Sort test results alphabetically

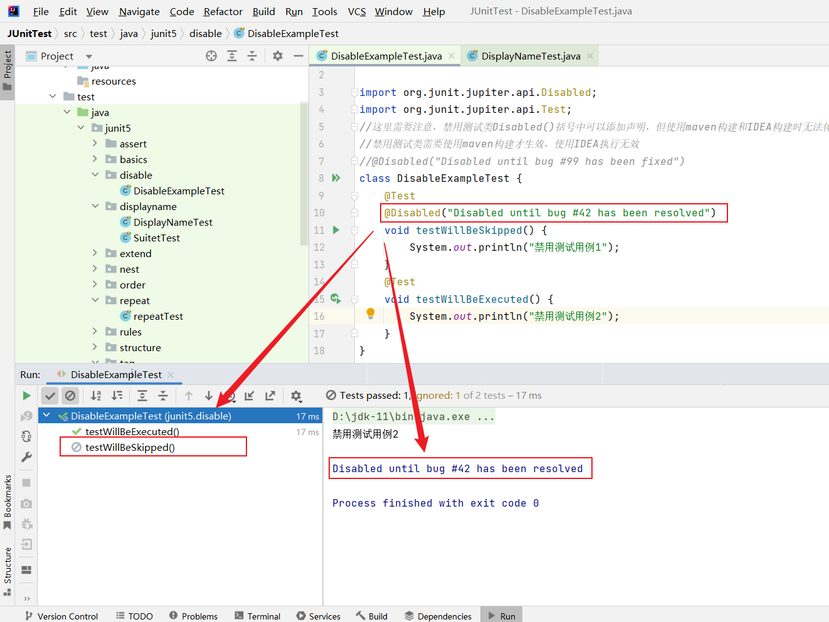click(x=96, y=396)
